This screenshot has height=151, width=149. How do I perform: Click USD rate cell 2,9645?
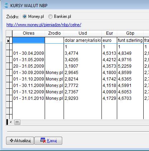(83, 73)
